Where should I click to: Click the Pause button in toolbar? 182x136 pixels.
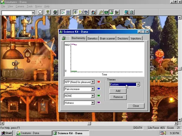tap(68, 12)
